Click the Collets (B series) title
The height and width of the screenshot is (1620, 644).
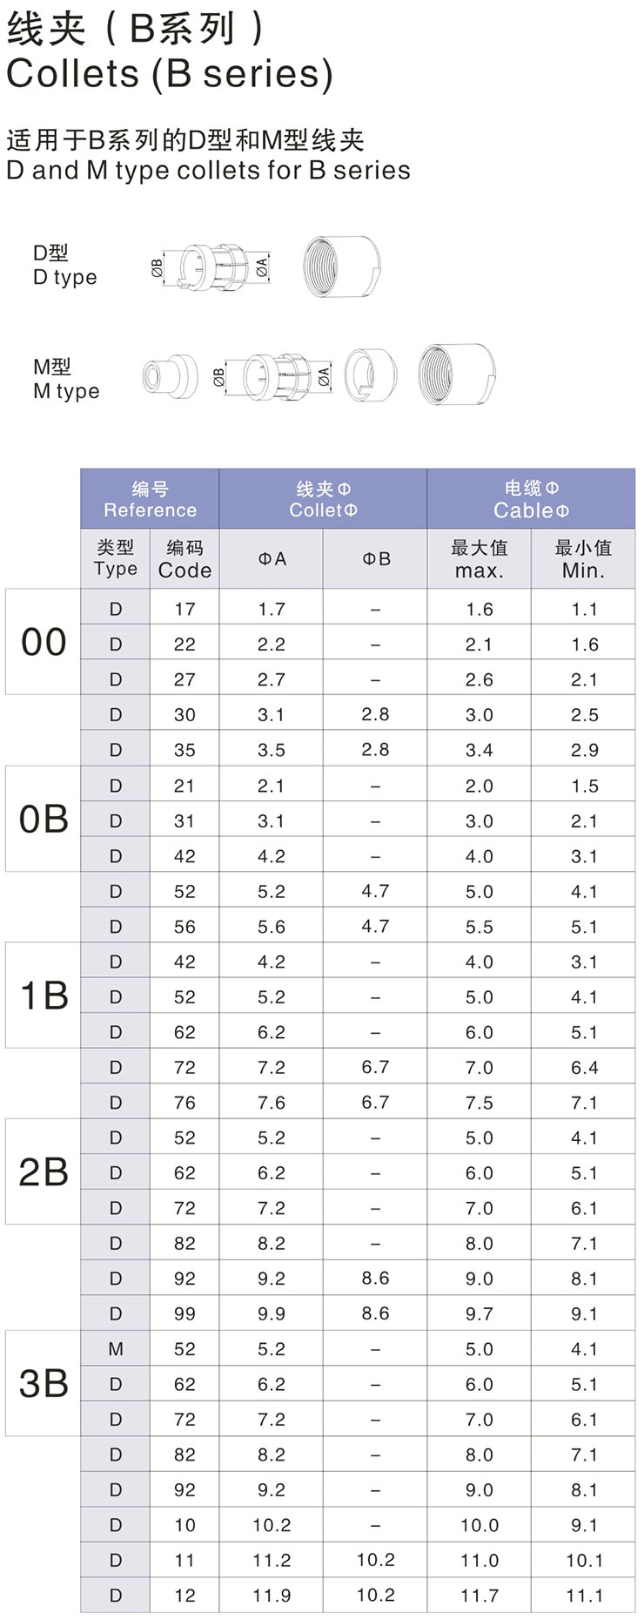[x=170, y=73]
